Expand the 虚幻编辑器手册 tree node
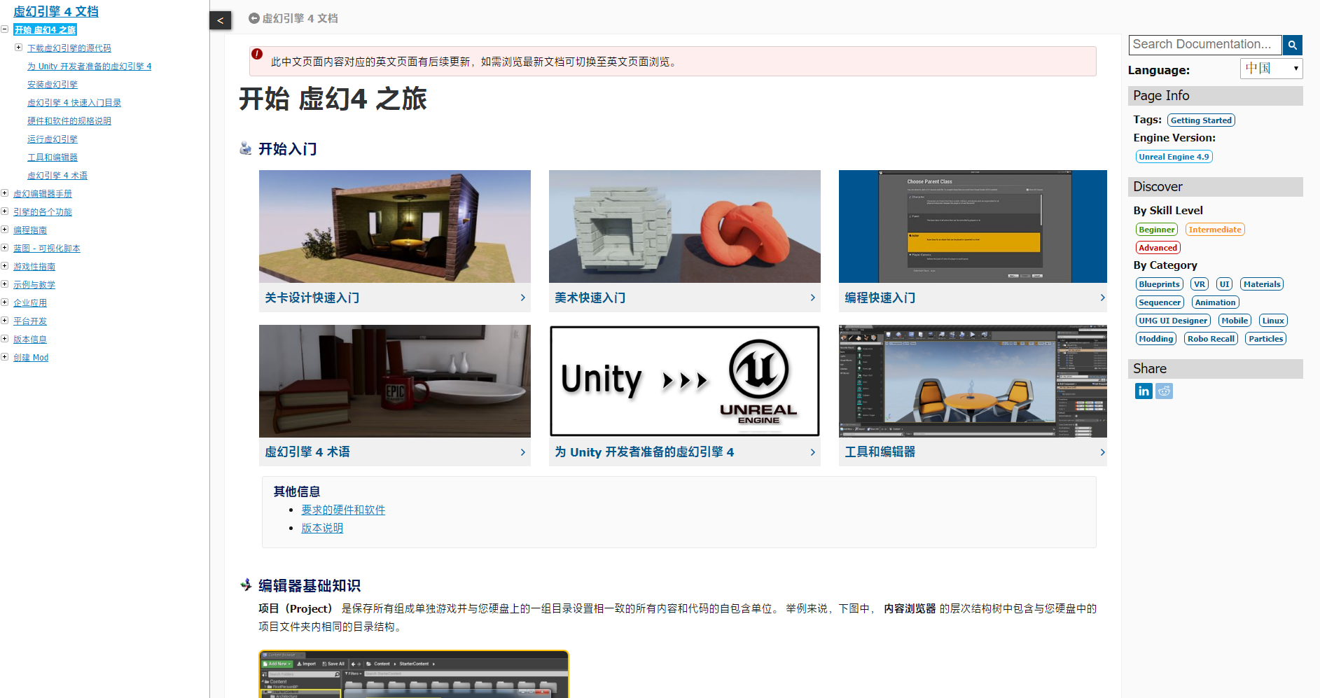 coord(5,193)
